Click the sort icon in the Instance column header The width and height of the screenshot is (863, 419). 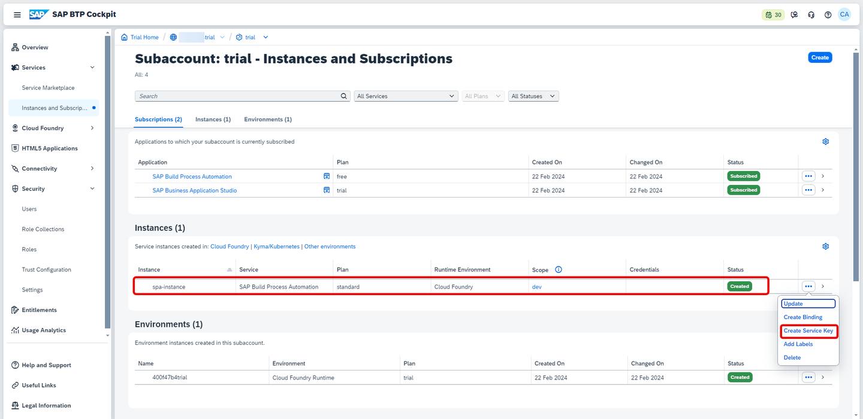tap(230, 270)
